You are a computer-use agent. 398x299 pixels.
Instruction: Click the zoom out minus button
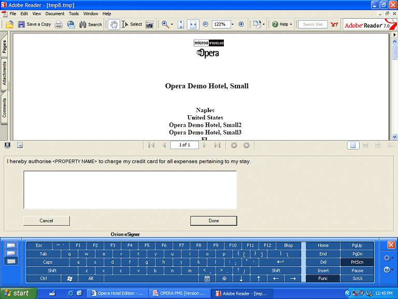(206, 24)
